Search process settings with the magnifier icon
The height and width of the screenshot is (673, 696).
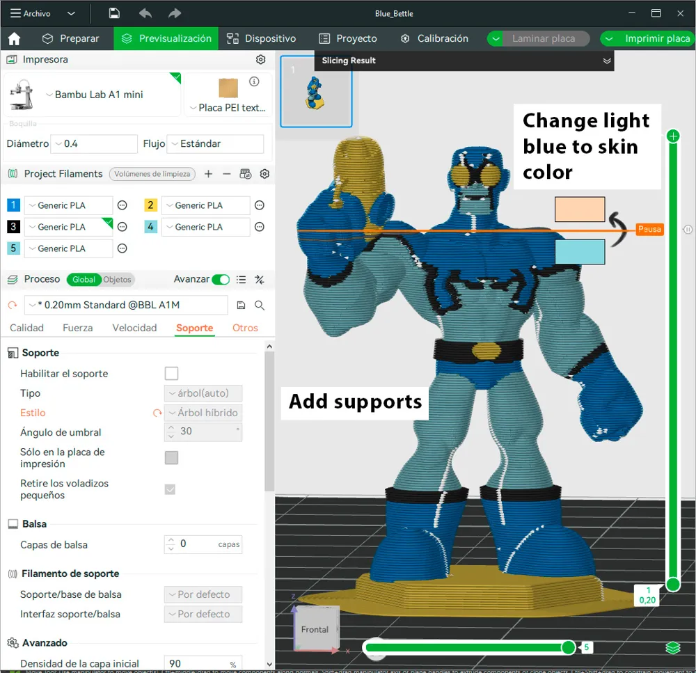[259, 305]
